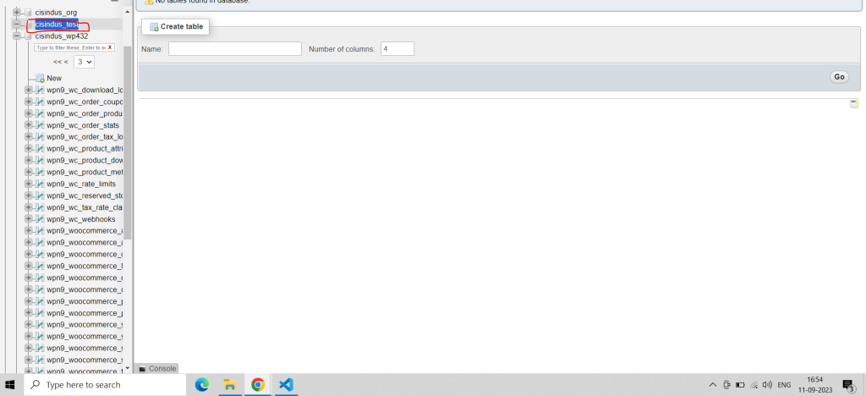866x396 pixels.
Task: Open the page number dropdown showing 3
Action: point(84,62)
